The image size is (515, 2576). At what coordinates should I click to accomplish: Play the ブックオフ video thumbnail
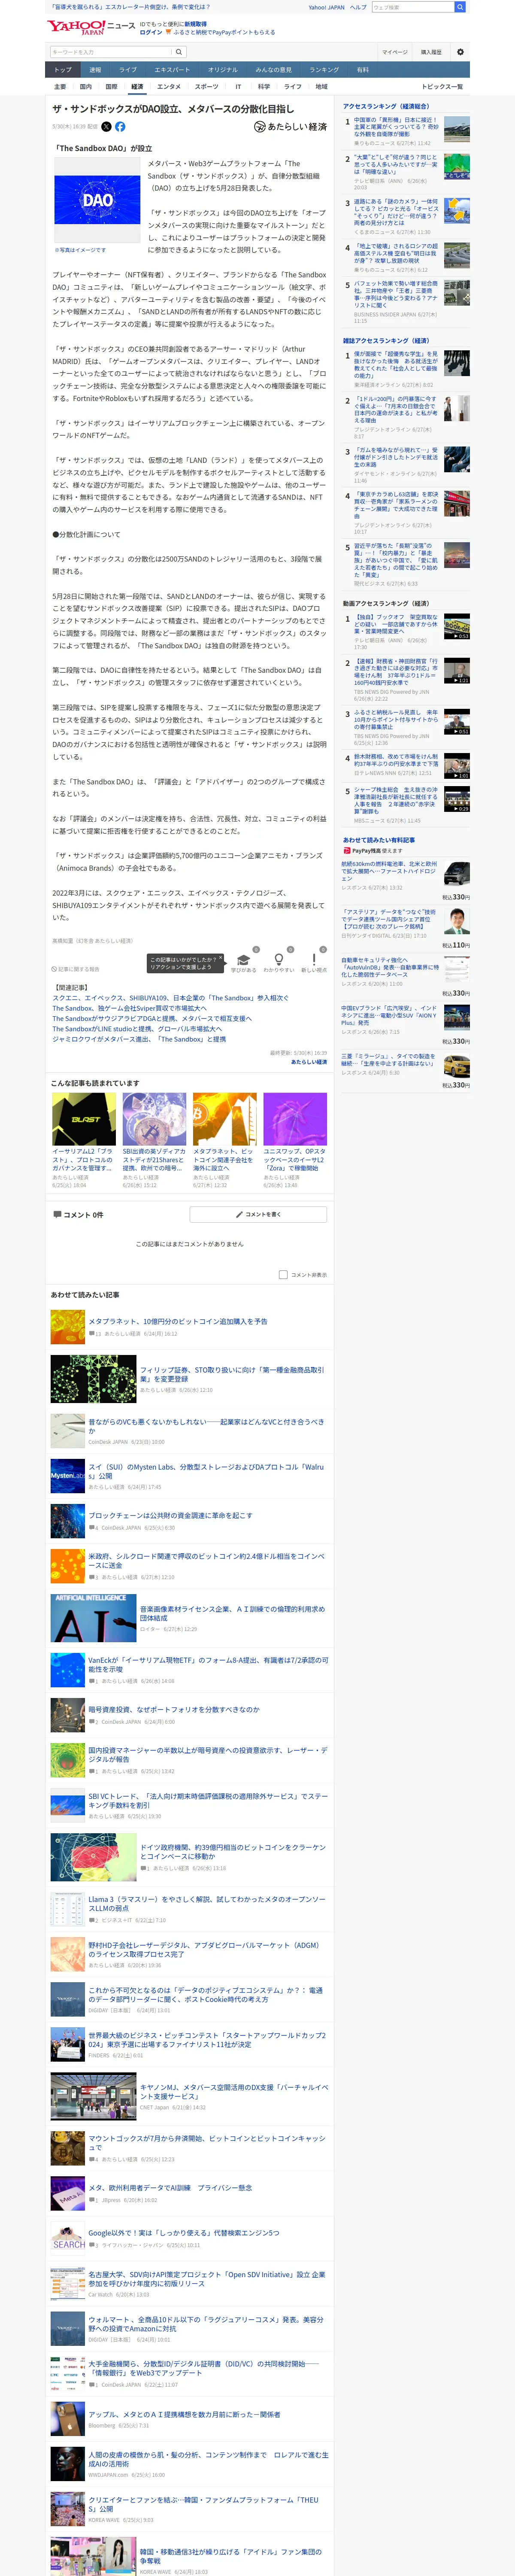(456, 626)
